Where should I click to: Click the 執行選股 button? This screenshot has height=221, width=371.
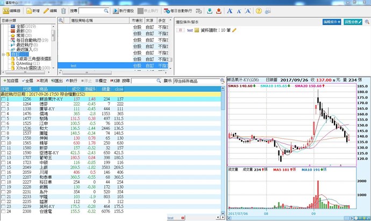[x=125, y=11]
